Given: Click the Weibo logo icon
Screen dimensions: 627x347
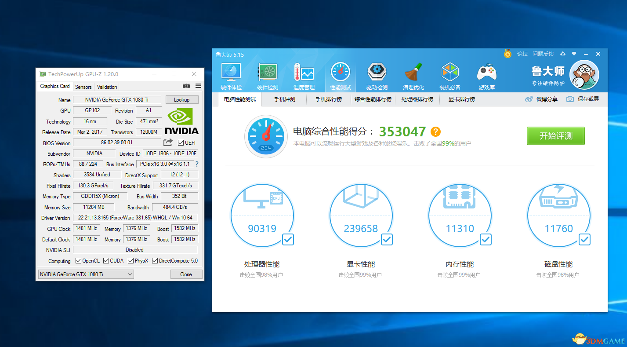Looking at the screenshot, I should [x=529, y=99].
